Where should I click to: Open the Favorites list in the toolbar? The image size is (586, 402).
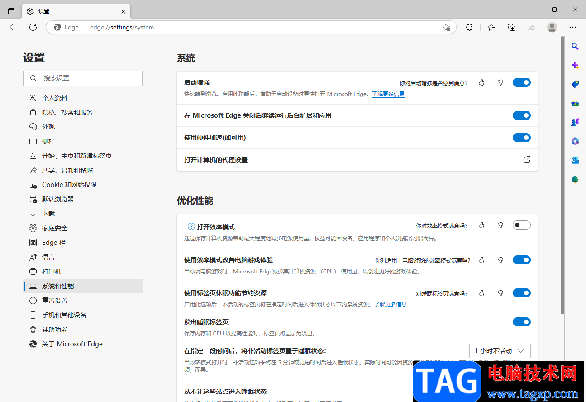pos(491,27)
